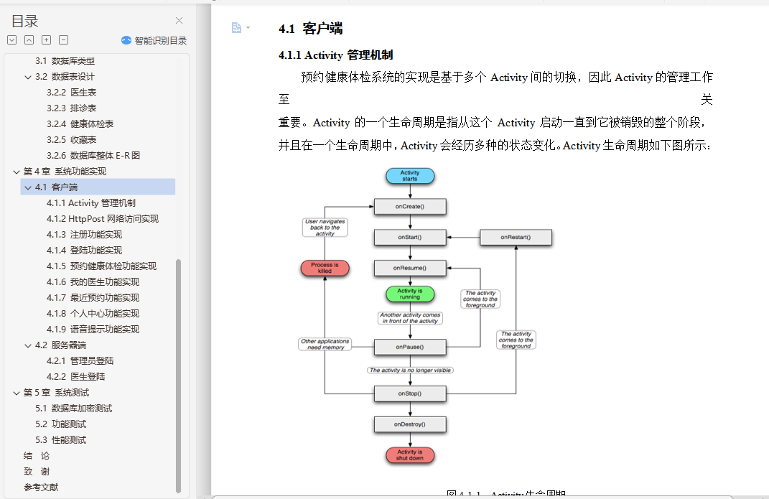Screen dimensions: 769x499
Task: Jump to 4.1.3 注册功能实现
Action: coord(84,234)
